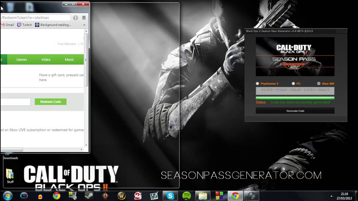Screen dimensions: 358x201
Task: Click the browser scrollbar down arrow
Action: [86, 145]
